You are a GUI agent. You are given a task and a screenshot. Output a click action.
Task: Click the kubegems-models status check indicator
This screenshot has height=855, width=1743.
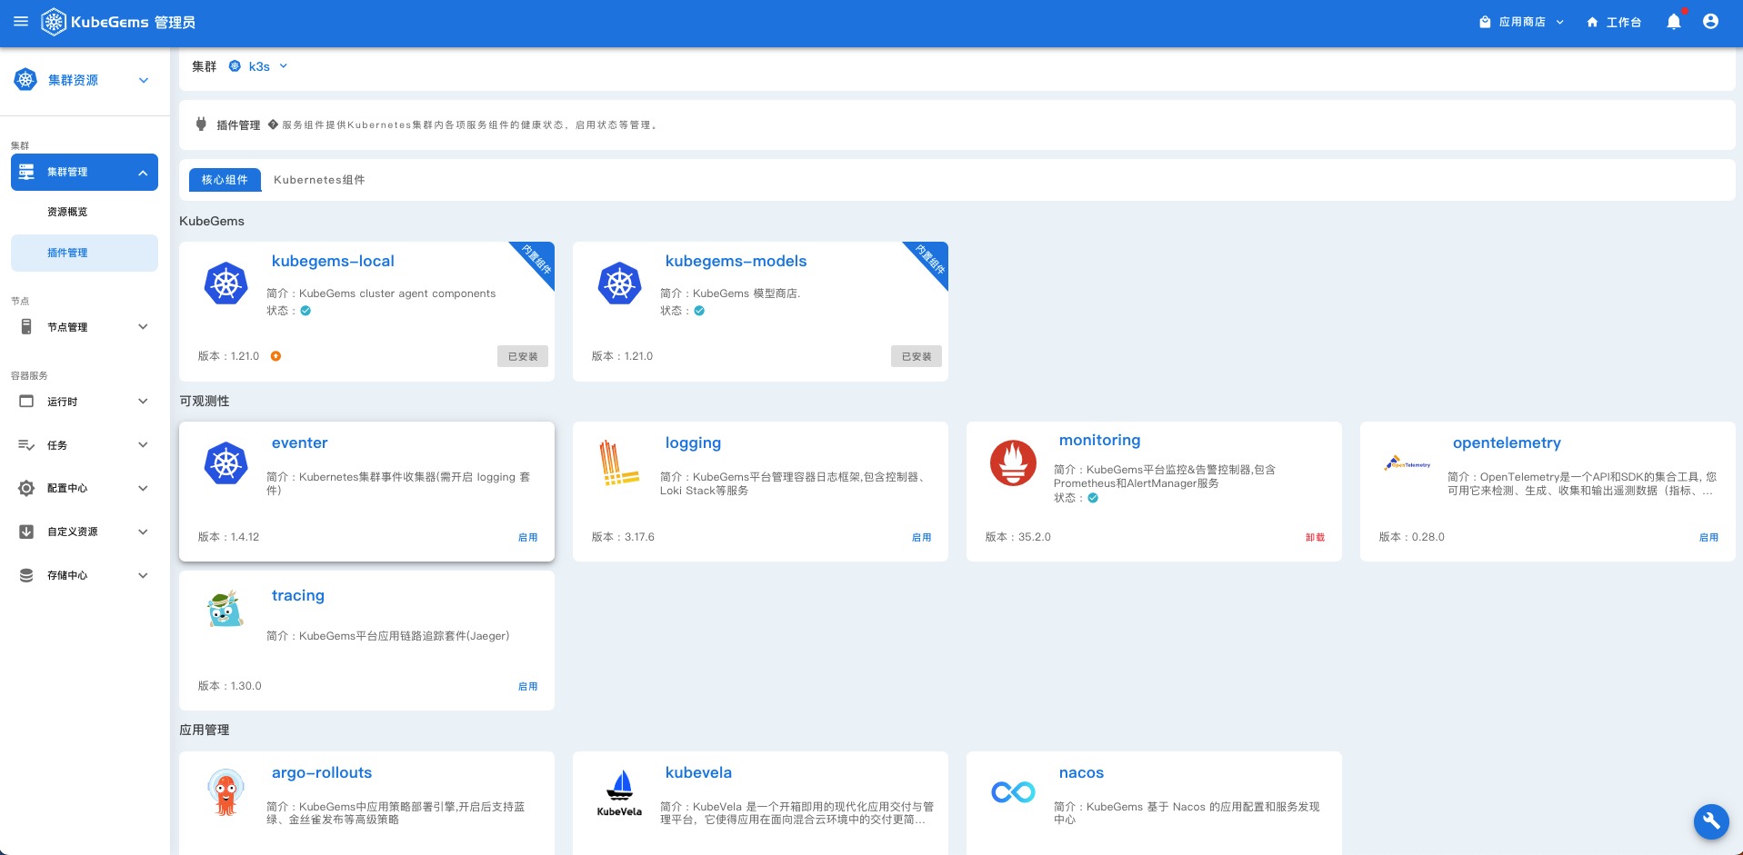pos(699,311)
